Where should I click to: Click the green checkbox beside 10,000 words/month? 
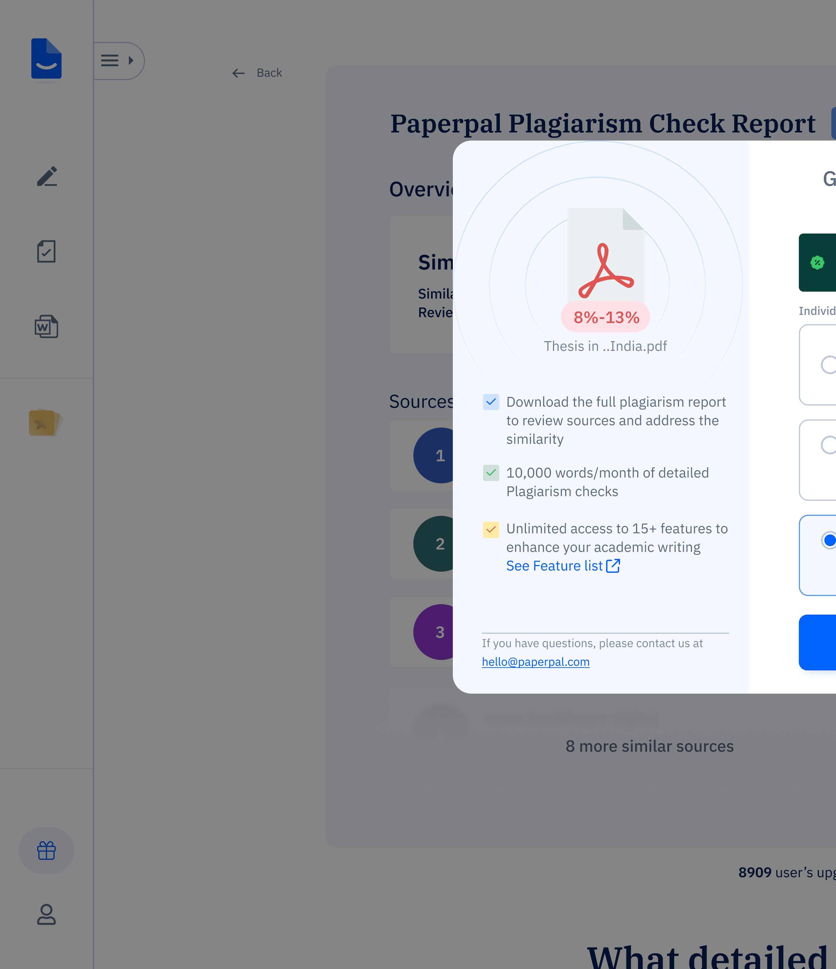(x=491, y=473)
